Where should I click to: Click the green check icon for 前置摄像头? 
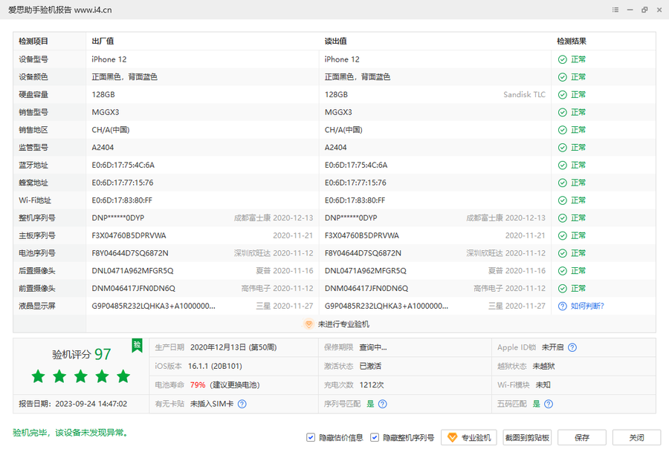tap(563, 289)
